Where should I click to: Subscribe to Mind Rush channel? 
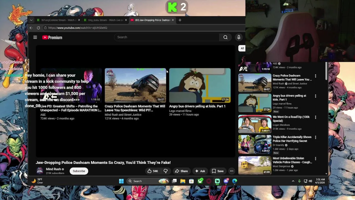(79, 171)
